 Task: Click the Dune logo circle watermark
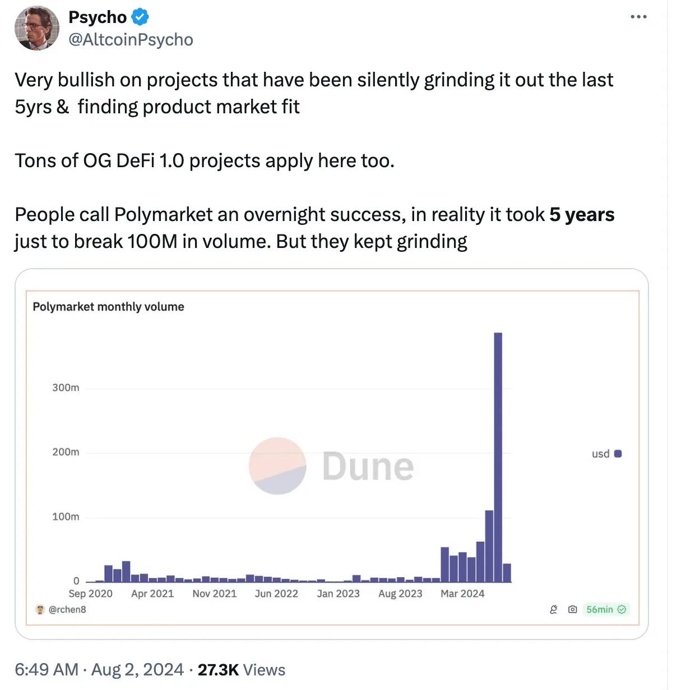(x=277, y=466)
